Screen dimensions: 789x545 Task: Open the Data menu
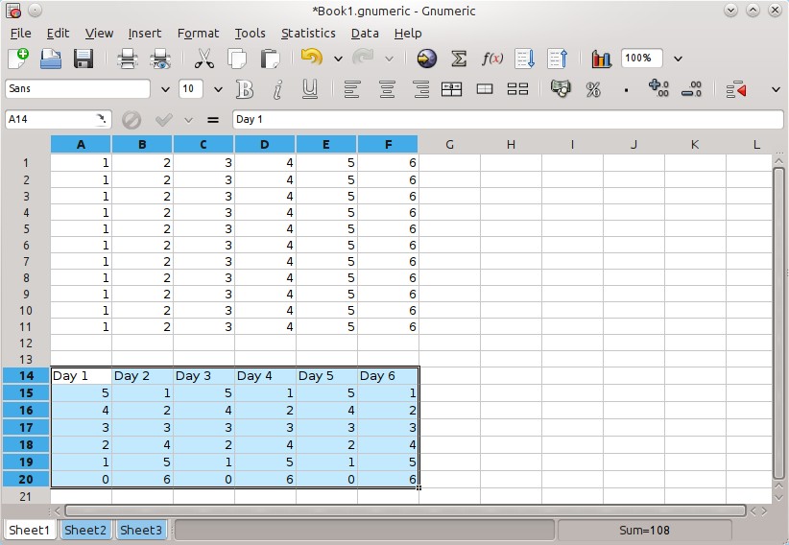click(x=365, y=34)
